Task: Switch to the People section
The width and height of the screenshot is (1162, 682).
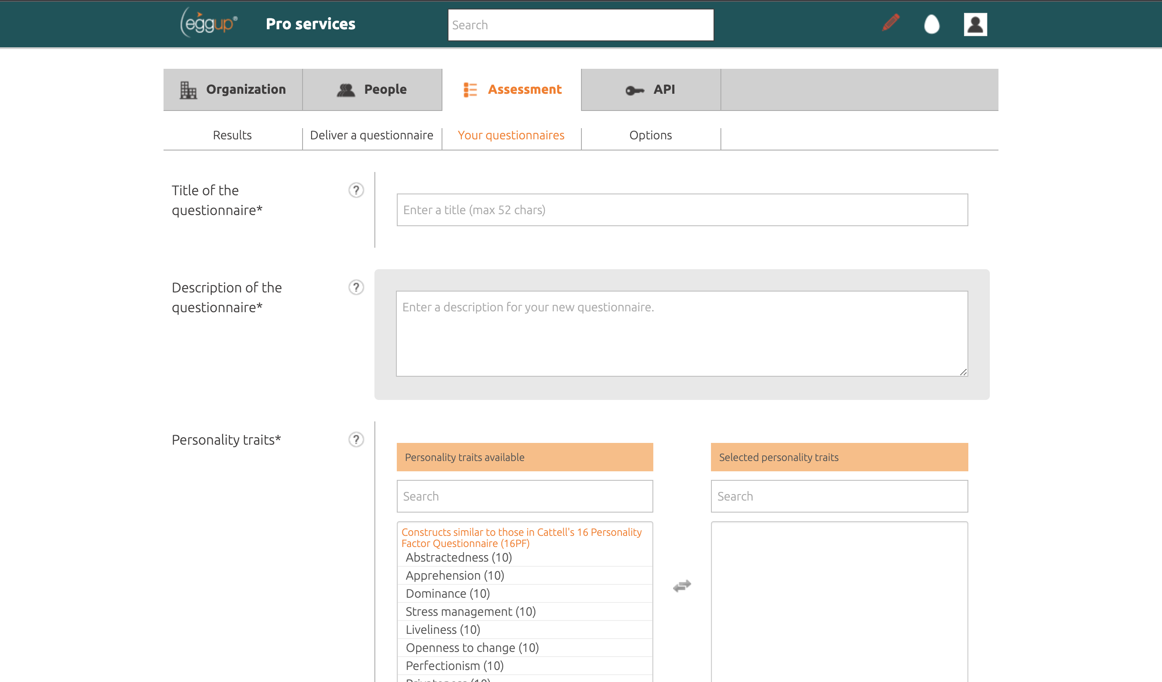Action: [x=385, y=89]
